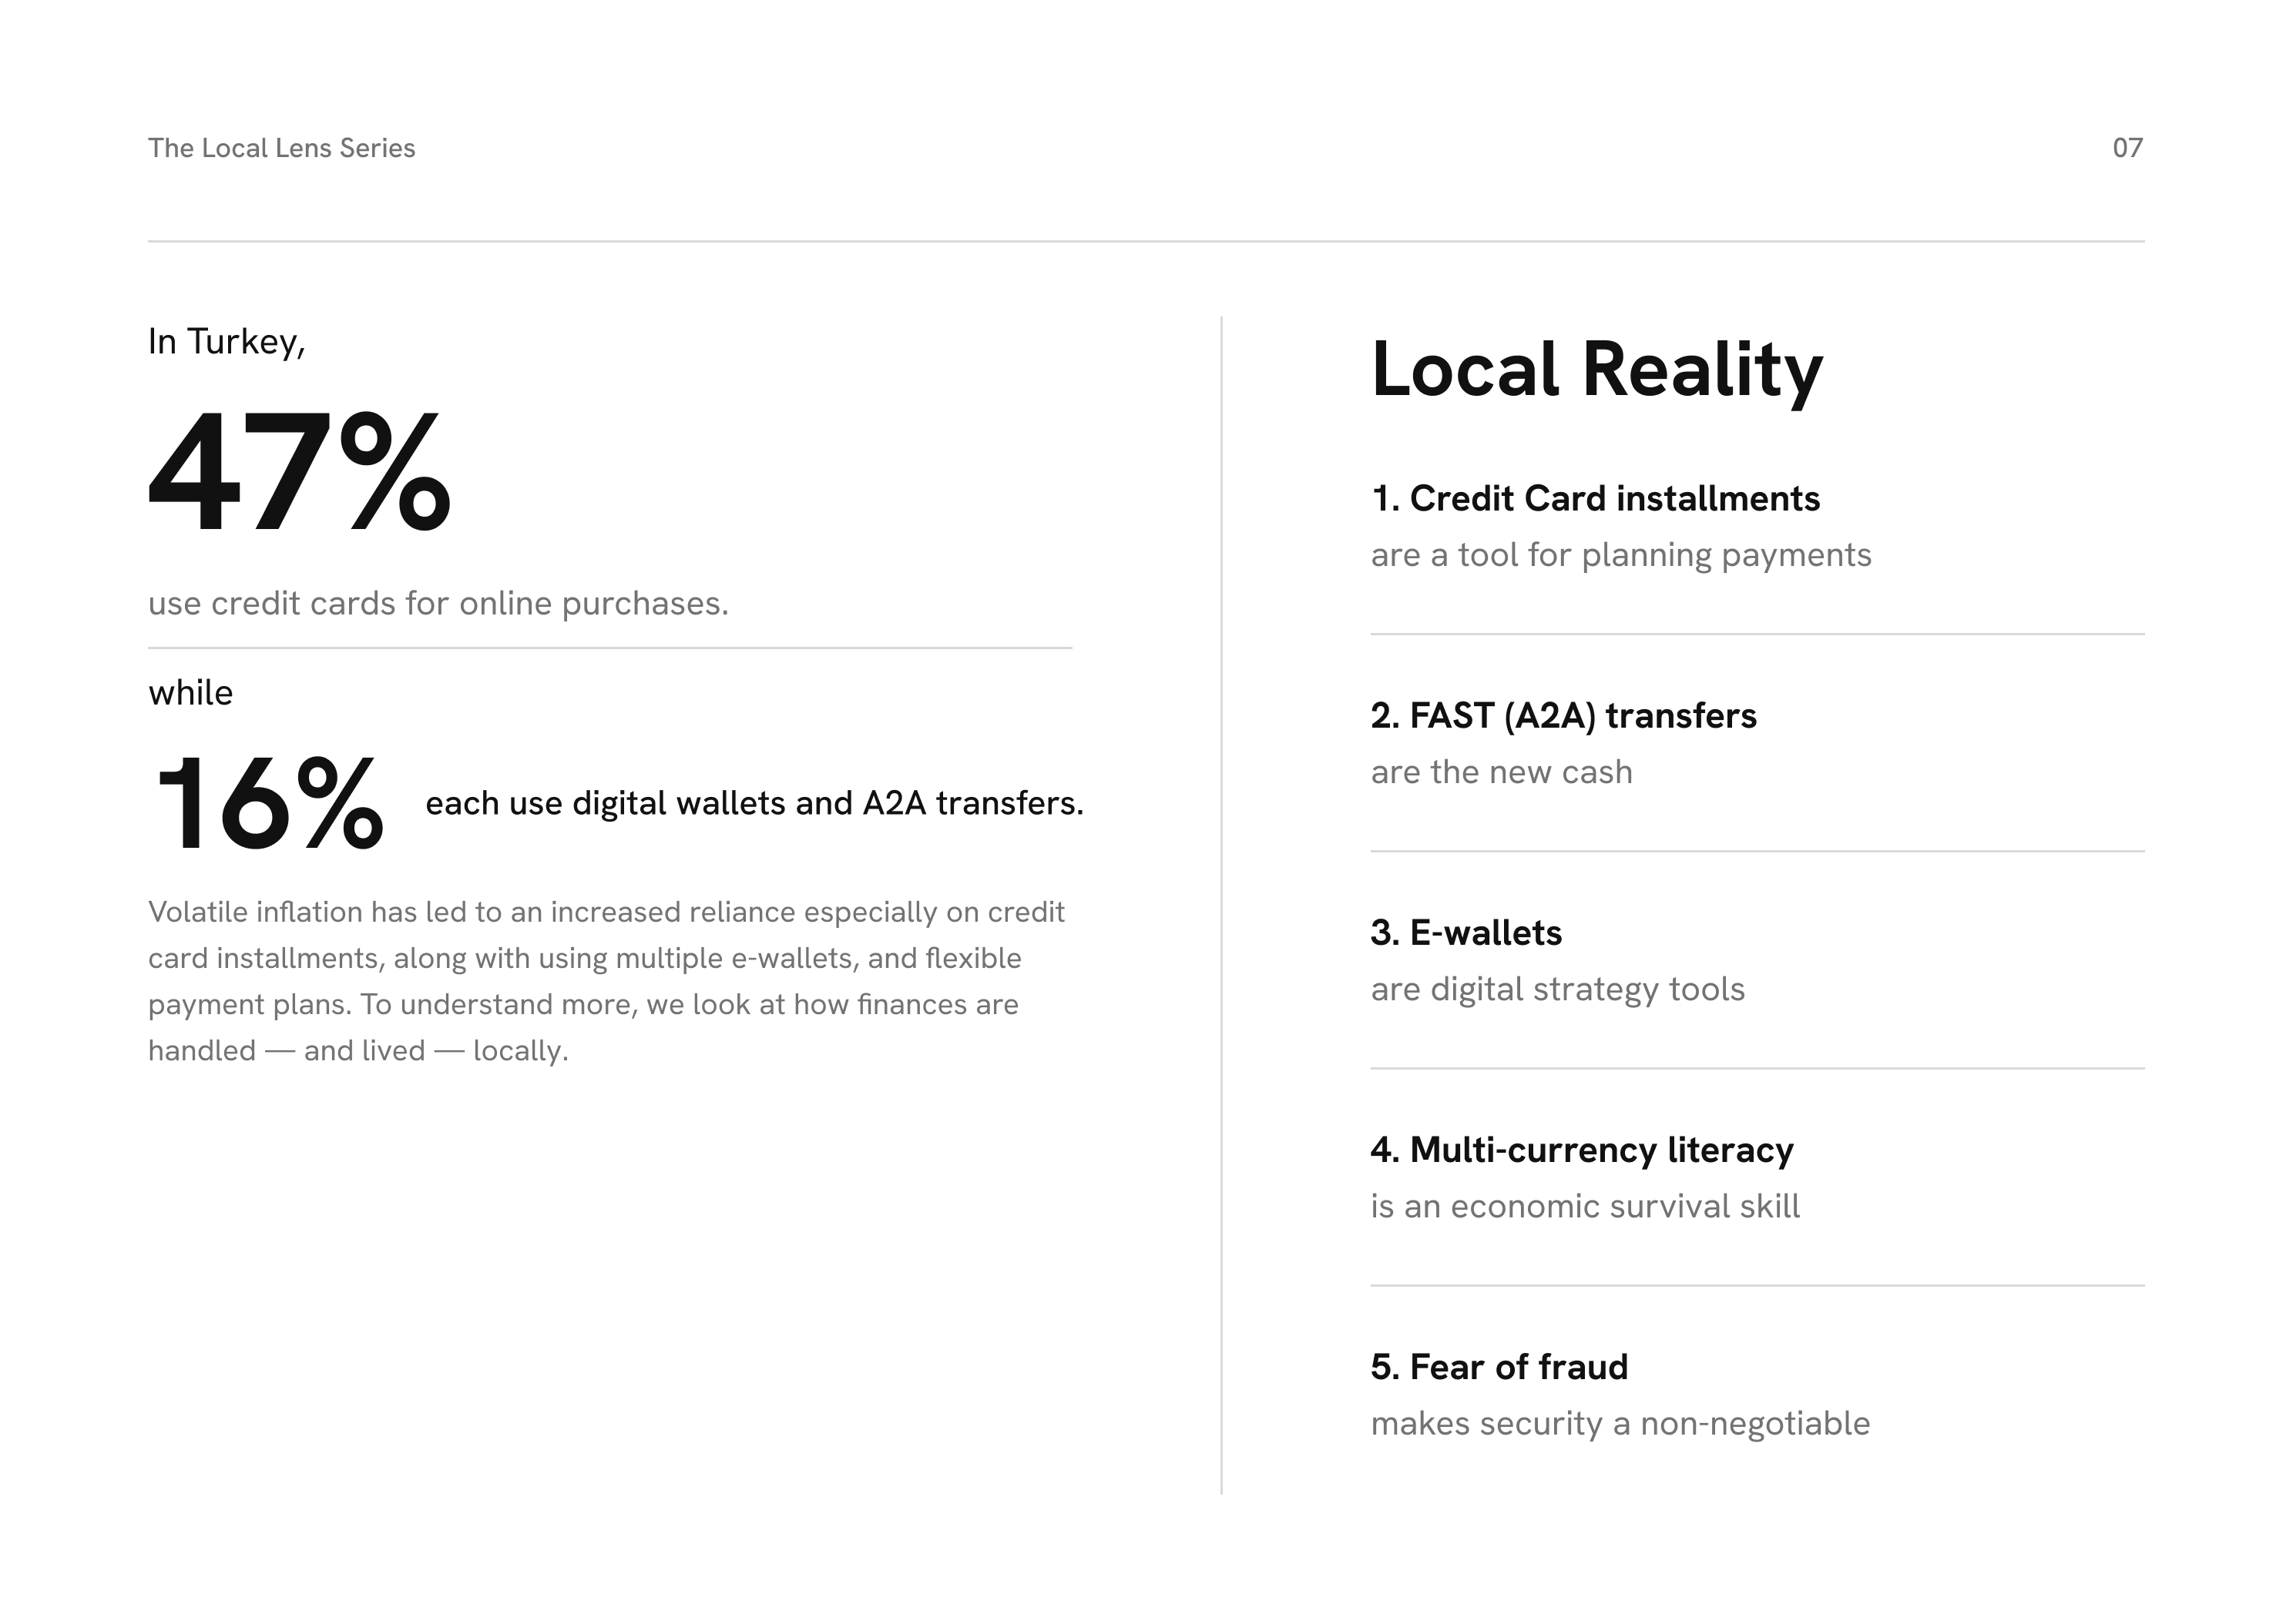Select '4. Multi-currency literacy' item title
Viewport: 2293px width, 1624px height.
[1582, 1150]
